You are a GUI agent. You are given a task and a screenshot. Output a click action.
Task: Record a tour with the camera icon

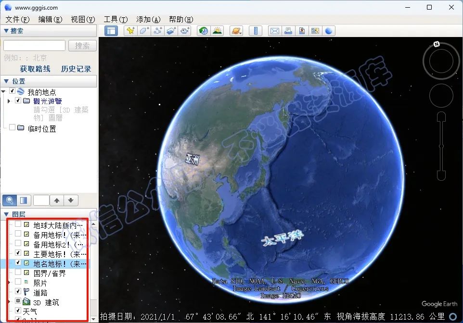(185, 31)
